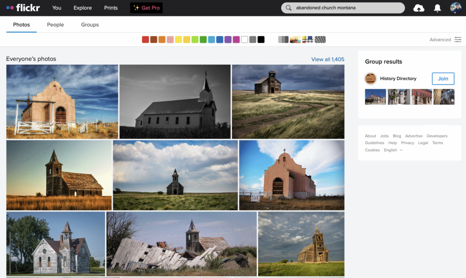Join the History Directory group
This screenshot has width=466, height=278.
(443, 79)
